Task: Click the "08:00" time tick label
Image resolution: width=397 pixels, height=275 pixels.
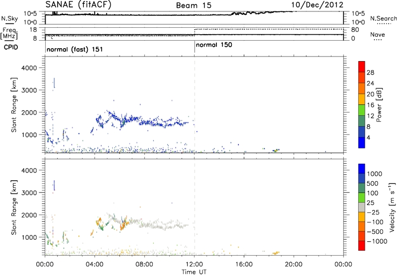Action: pyautogui.click(x=144, y=265)
